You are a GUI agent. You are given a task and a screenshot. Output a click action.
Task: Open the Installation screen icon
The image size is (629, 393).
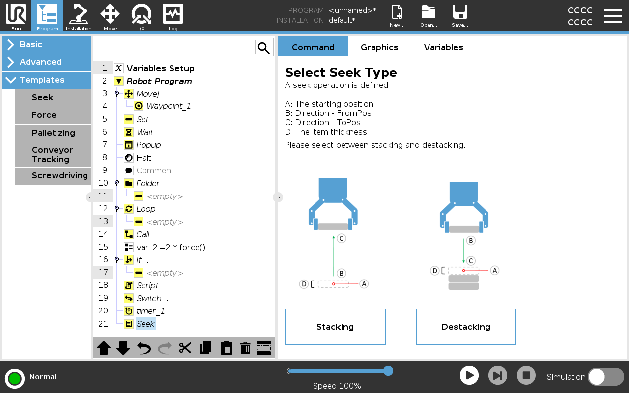point(79,16)
